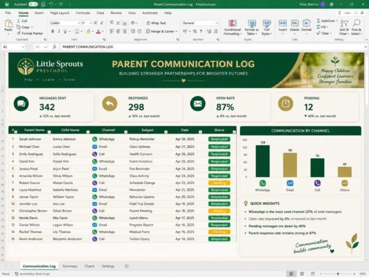This screenshot has width=369, height=277.
Task: Click the Font Color red A
Action: [98, 31]
